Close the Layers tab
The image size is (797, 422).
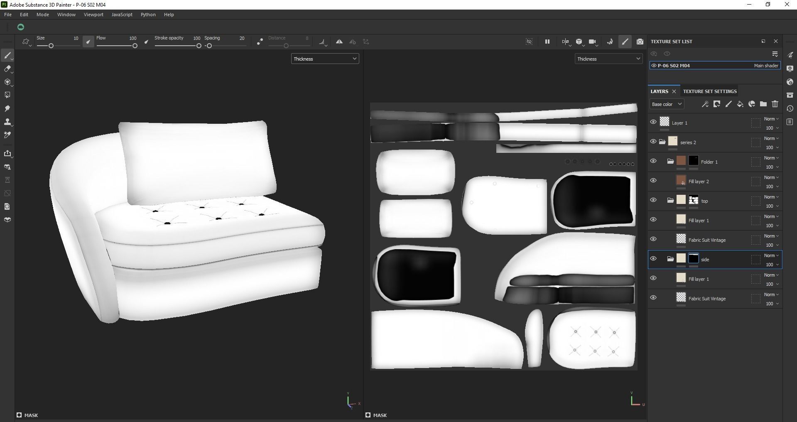[674, 91]
